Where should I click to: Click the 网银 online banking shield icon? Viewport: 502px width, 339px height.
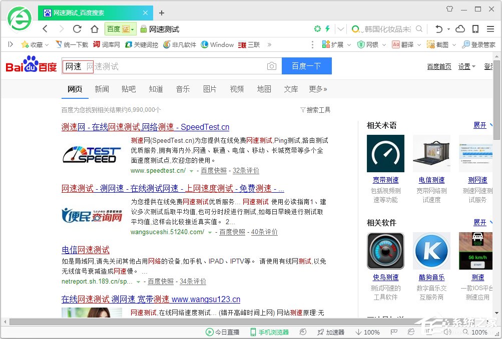362,44
